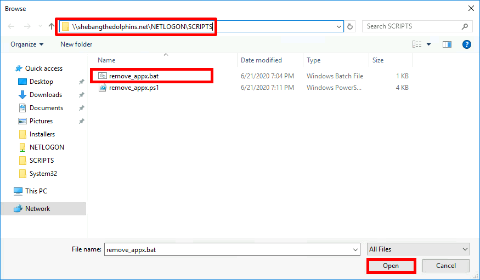Image resolution: width=480 pixels, height=280 pixels.
Task: Sort by Name column header
Action: [106, 60]
